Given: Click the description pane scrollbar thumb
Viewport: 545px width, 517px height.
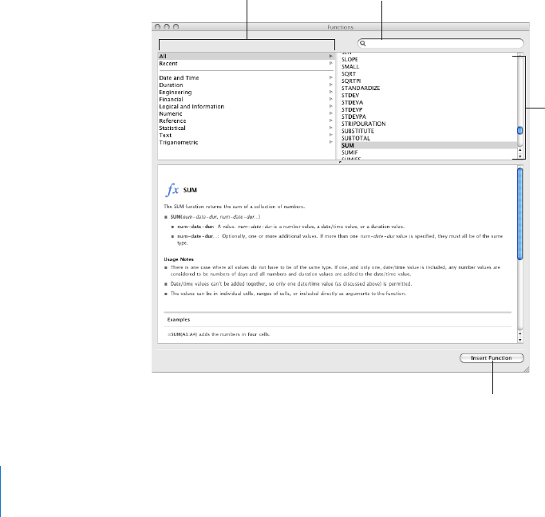Looking at the screenshot, I should click(520, 214).
